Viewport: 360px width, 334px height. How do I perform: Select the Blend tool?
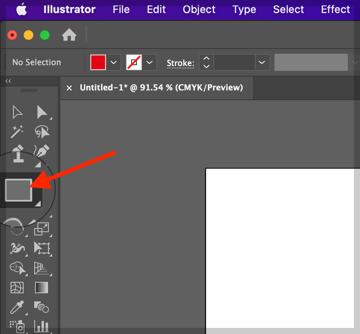point(42,307)
